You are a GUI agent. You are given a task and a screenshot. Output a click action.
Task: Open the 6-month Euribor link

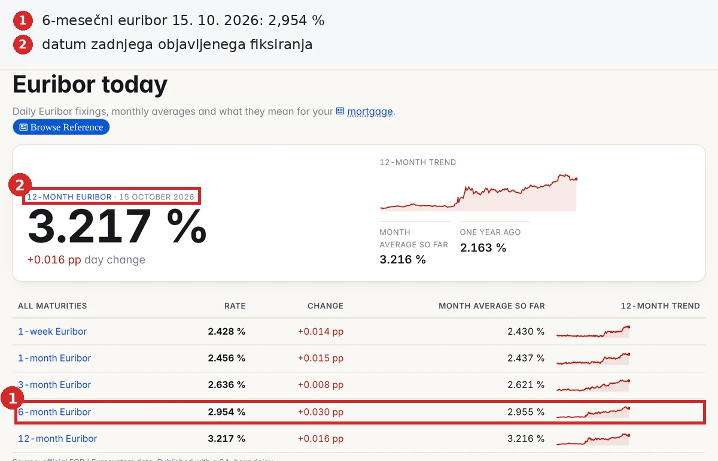(54, 412)
